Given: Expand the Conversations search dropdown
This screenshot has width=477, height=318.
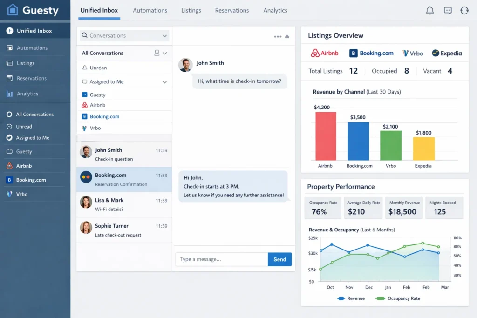Looking at the screenshot, I should point(164,35).
